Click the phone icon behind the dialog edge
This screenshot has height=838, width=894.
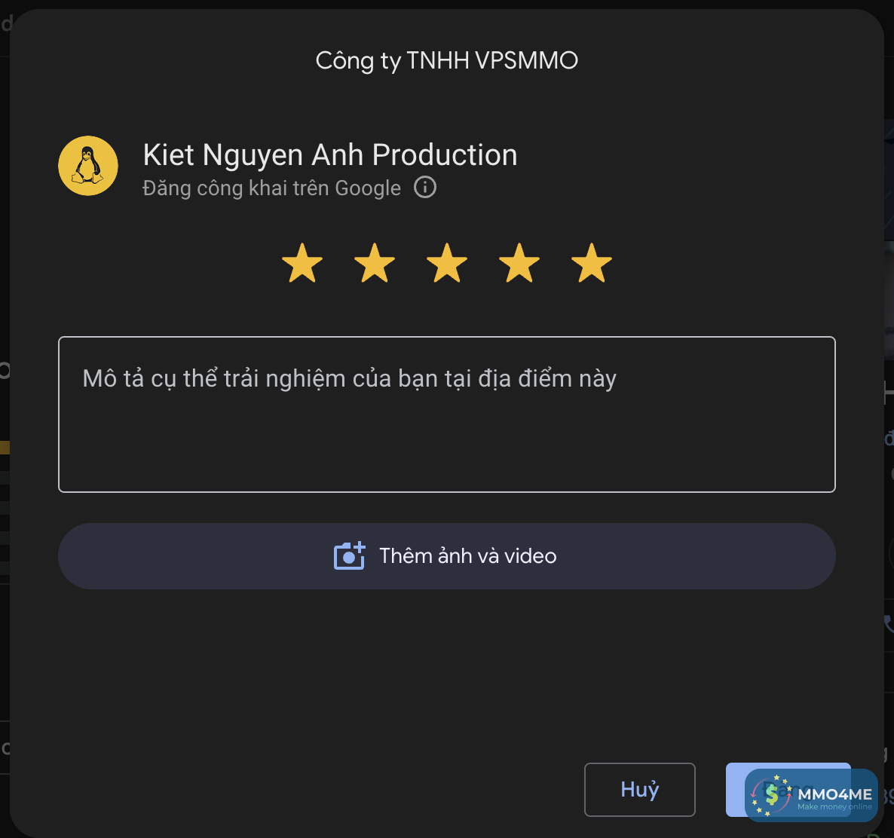(x=889, y=623)
